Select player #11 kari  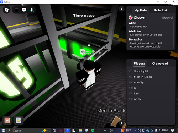[x=151, y=93]
